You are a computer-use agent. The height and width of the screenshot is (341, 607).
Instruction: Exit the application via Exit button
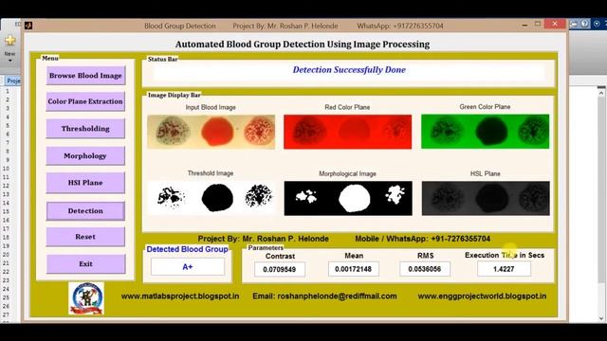(85, 263)
